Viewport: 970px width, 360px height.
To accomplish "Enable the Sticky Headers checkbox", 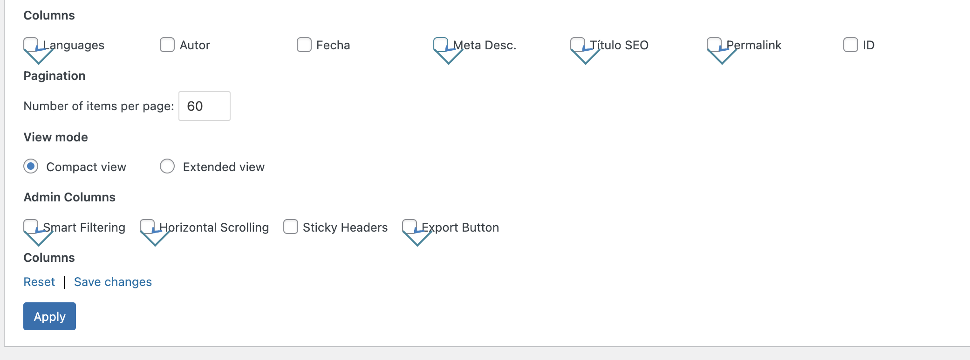I will (291, 227).
